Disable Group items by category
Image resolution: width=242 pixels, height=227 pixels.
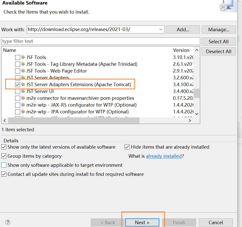click(x=4, y=156)
